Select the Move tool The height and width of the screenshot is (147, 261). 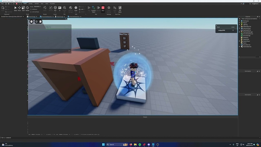tap(19, 8)
